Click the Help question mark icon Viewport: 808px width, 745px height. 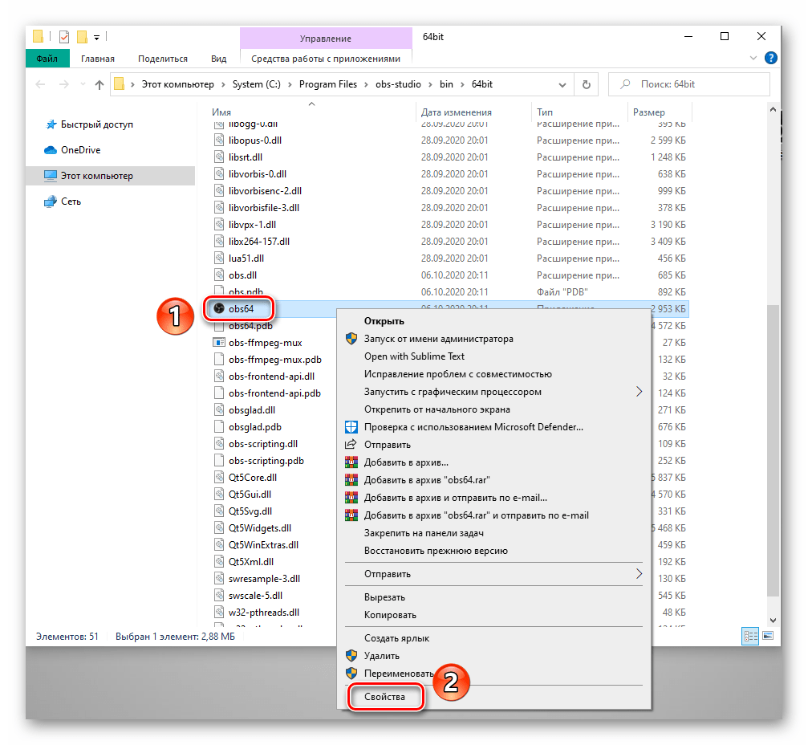tap(771, 58)
